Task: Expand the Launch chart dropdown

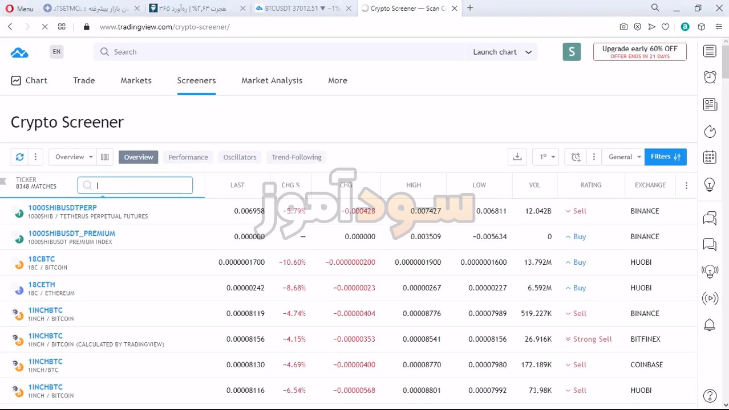Action: [x=502, y=52]
